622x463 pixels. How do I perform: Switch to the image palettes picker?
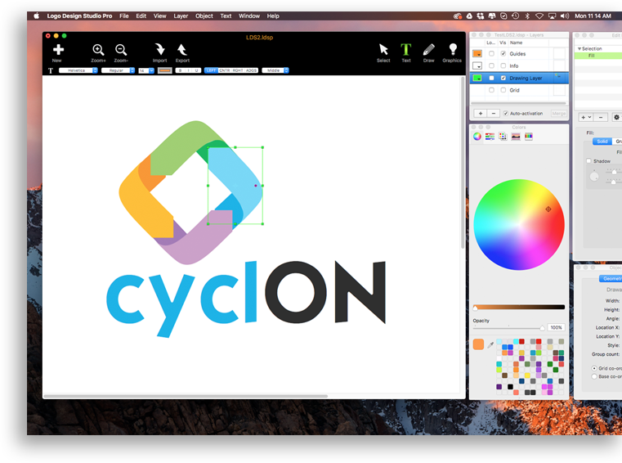click(x=516, y=137)
